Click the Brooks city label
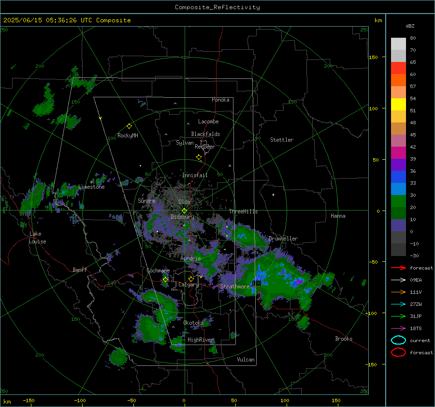The image size is (435, 407). (x=344, y=339)
